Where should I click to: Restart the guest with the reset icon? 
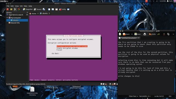coord(19,9)
